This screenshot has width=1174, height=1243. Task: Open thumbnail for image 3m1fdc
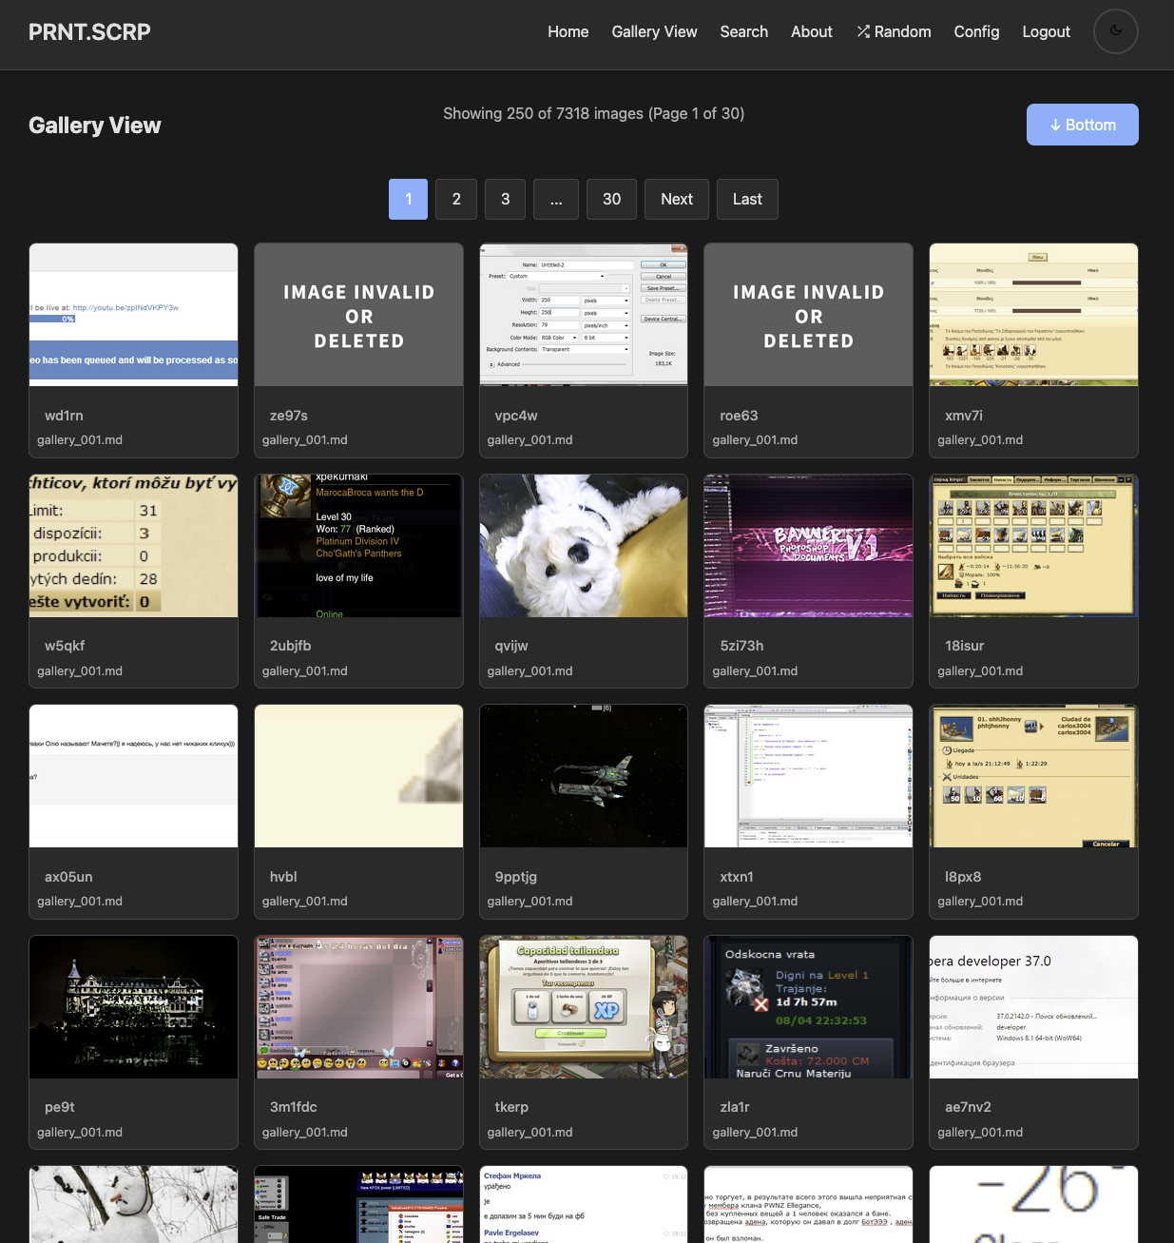click(x=358, y=1007)
